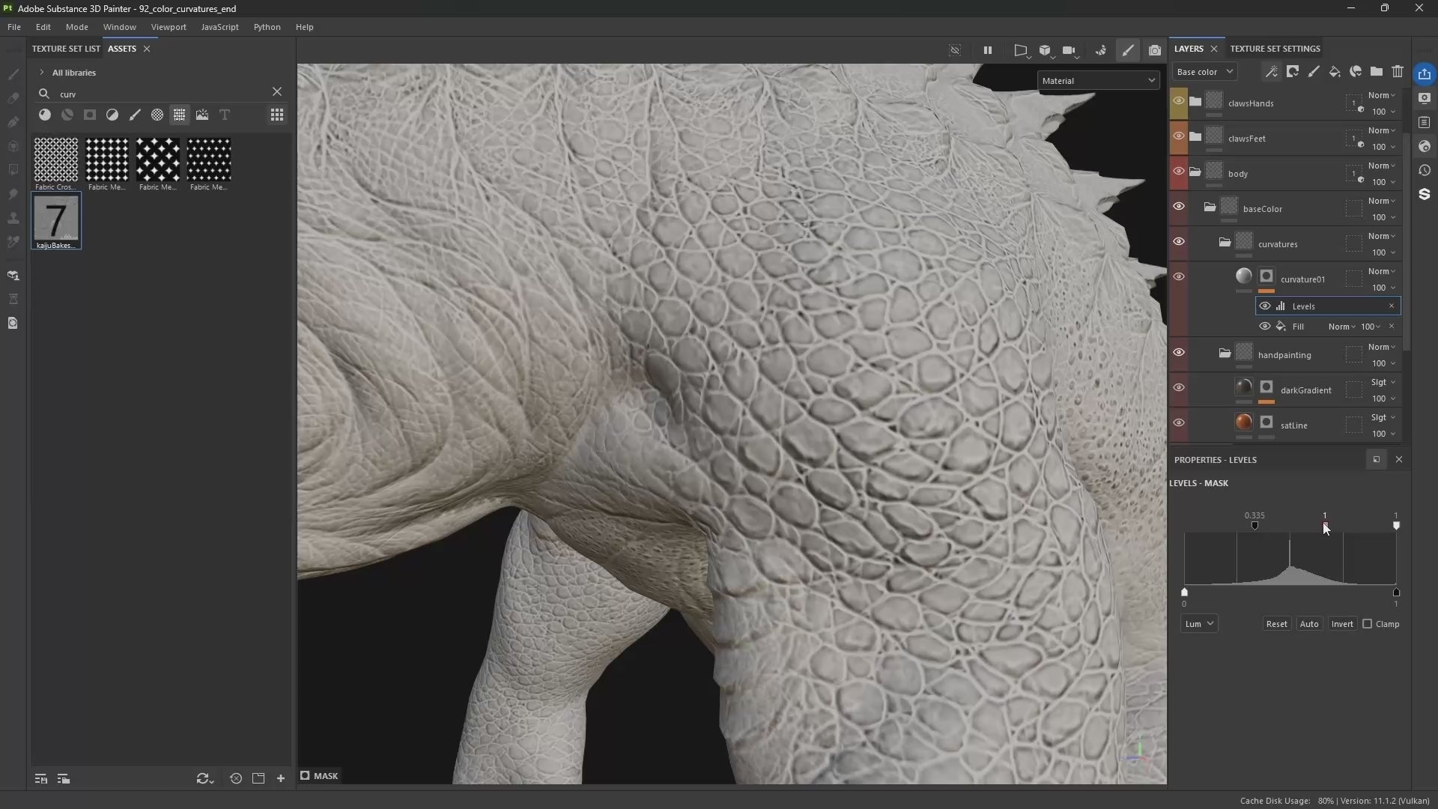Hide the clawsFeet layer group
The height and width of the screenshot is (809, 1438).
coord(1179,136)
